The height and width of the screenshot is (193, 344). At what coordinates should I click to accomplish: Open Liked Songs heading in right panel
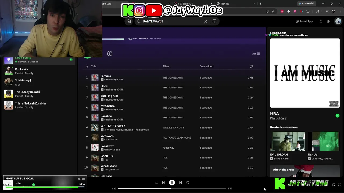click(278, 33)
